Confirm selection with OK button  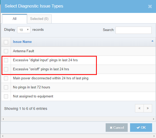(141, 128)
